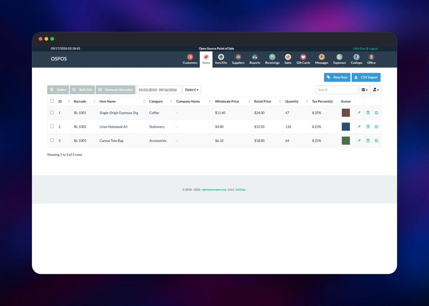
Task: Sort table by Wholesale Price column
Action: (x=232, y=101)
